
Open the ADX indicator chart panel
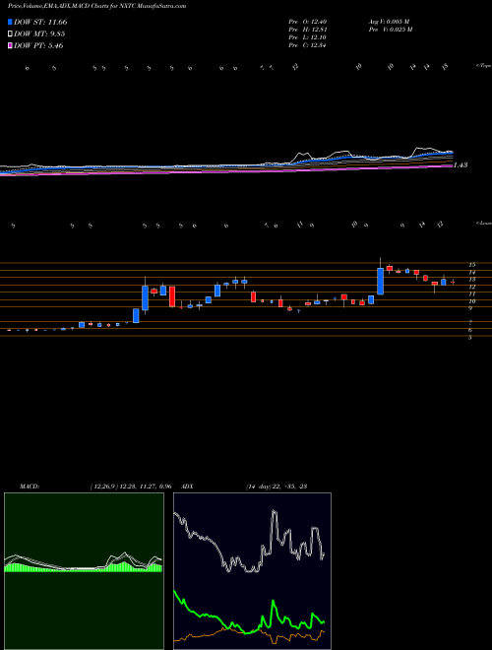click(252, 571)
